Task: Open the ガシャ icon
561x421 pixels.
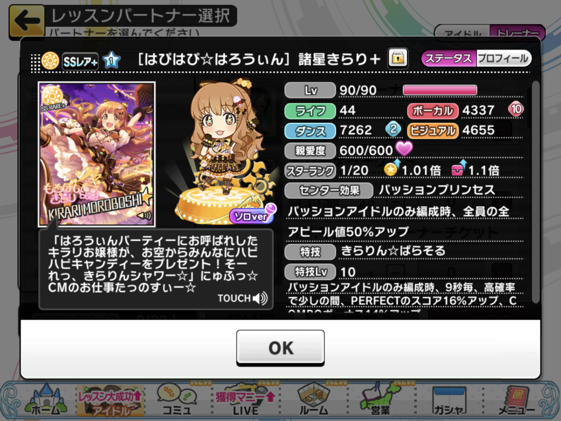Action: click(448, 400)
